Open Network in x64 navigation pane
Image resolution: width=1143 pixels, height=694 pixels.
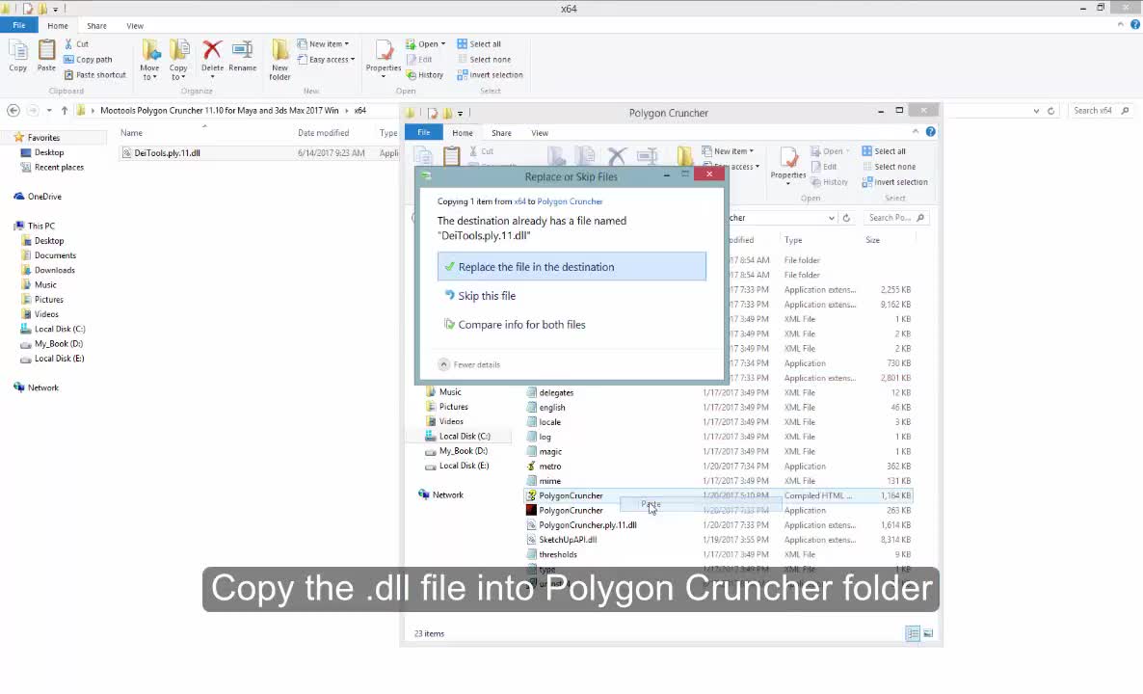pyautogui.click(x=43, y=387)
